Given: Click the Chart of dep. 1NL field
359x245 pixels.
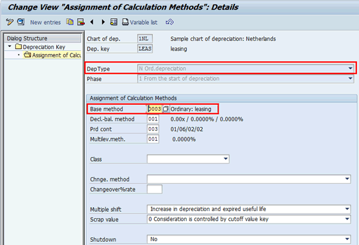Looking at the screenshot, I should click(x=145, y=38).
